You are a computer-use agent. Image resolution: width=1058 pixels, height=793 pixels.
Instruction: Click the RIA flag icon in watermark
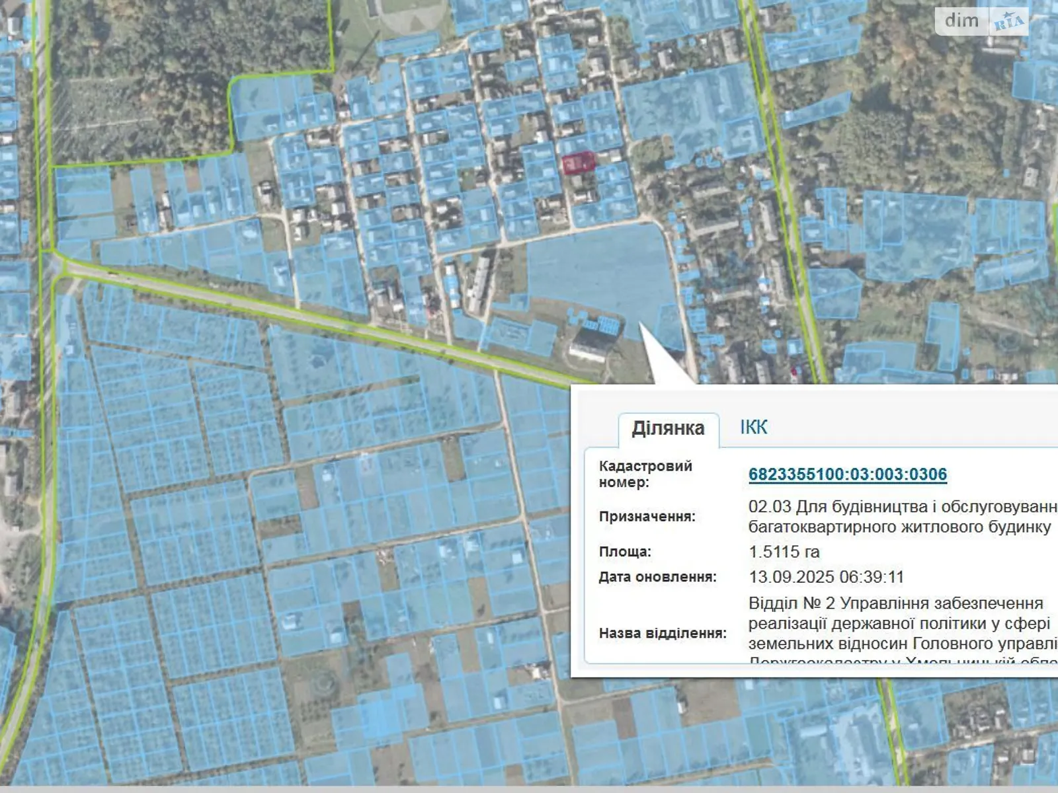click(1008, 22)
